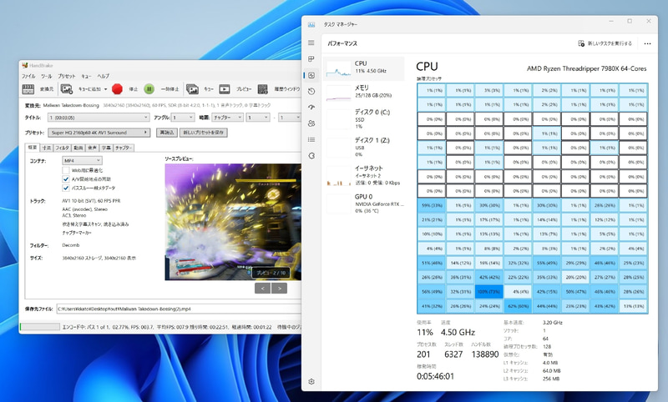Click the Add to Queue picture icon in HandBrake
Viewport: 668px width, 402px height.
tap(67, 89)
